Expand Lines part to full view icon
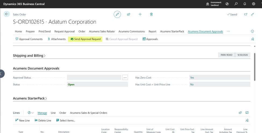Screen dimensions: 262x133 (x=247, y=113)
